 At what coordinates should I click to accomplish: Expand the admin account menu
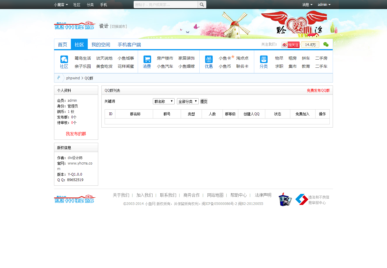click(x=324, y=5)
